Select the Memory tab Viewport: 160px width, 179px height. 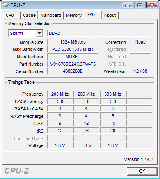point(74,15)
